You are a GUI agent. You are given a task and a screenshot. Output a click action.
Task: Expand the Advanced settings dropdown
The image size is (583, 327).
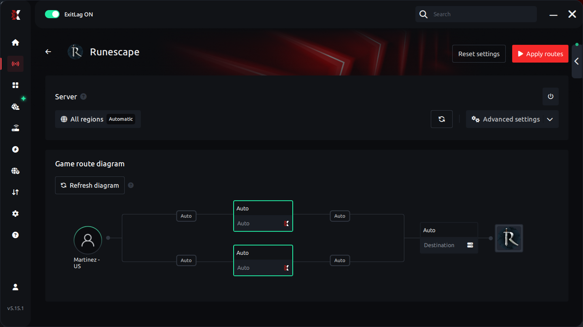(x=512, y=119)
